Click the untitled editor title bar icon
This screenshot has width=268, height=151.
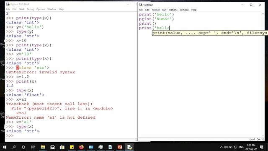click(141, 5)
